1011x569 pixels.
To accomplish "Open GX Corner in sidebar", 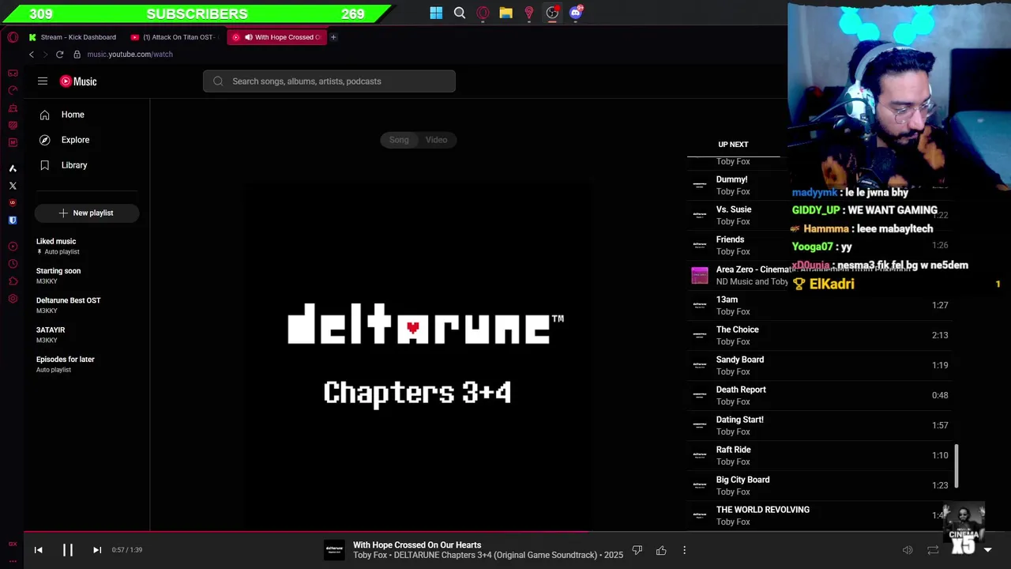I will (13, 73).
